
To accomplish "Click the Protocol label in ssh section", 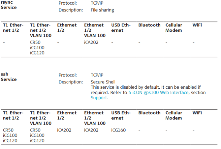I will pos(68,75).
